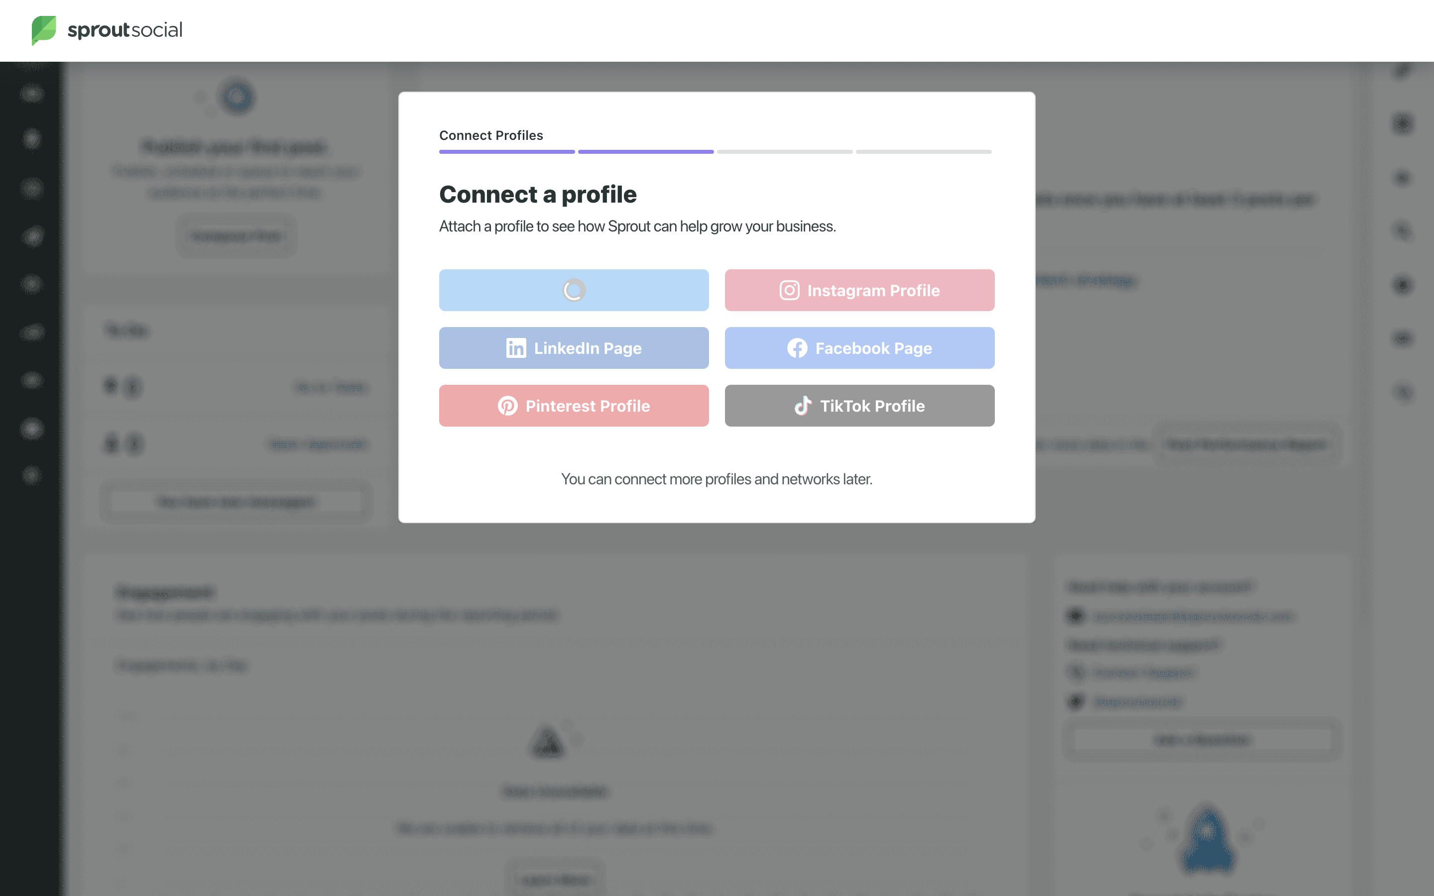The image size is (1434, 896).
Task: Click the loading spinner icon button
Action: point(573,290)
